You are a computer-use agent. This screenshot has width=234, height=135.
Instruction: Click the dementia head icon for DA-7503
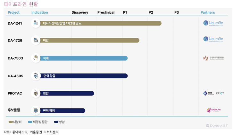coord(35,58)
